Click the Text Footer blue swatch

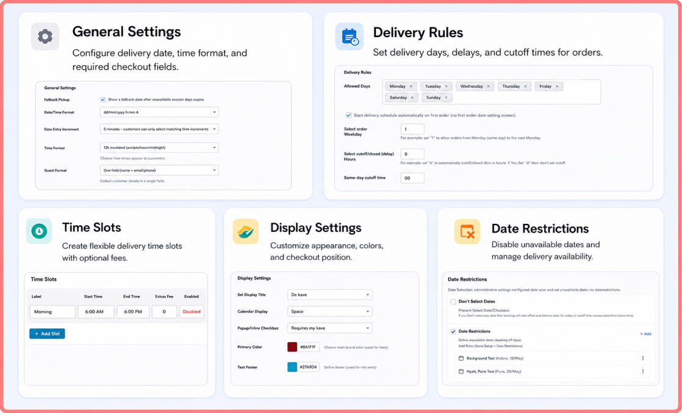292,367
